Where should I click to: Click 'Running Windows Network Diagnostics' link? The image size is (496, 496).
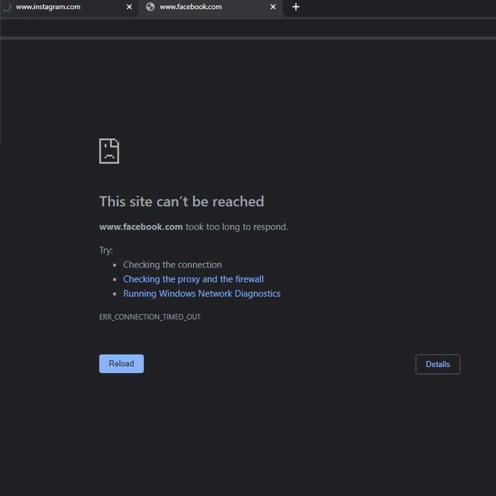click(202, 294)
